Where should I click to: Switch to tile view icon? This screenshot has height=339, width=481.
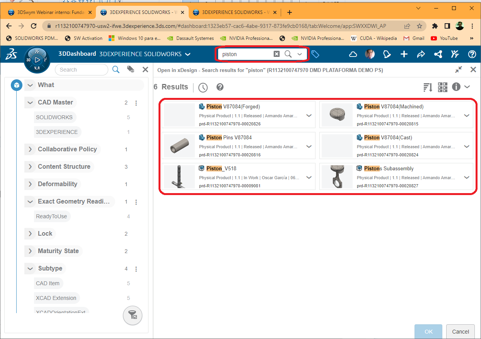click(442, 87)
